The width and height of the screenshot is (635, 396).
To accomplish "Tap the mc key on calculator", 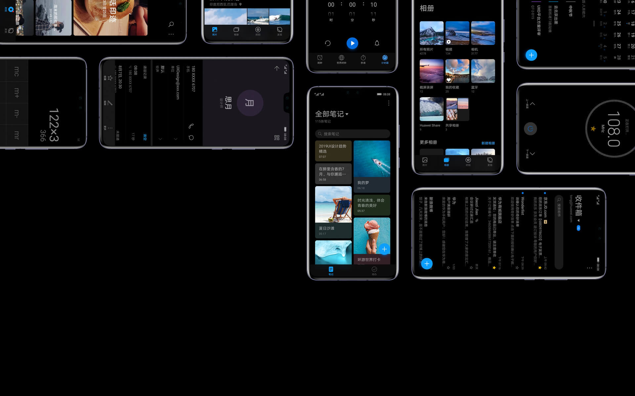I will tap(17, 72).
